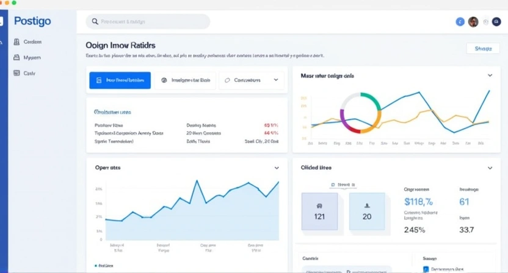This screenshot has width=508, height=273.
Task: Click the '245%' value
Action: [415, 230]
